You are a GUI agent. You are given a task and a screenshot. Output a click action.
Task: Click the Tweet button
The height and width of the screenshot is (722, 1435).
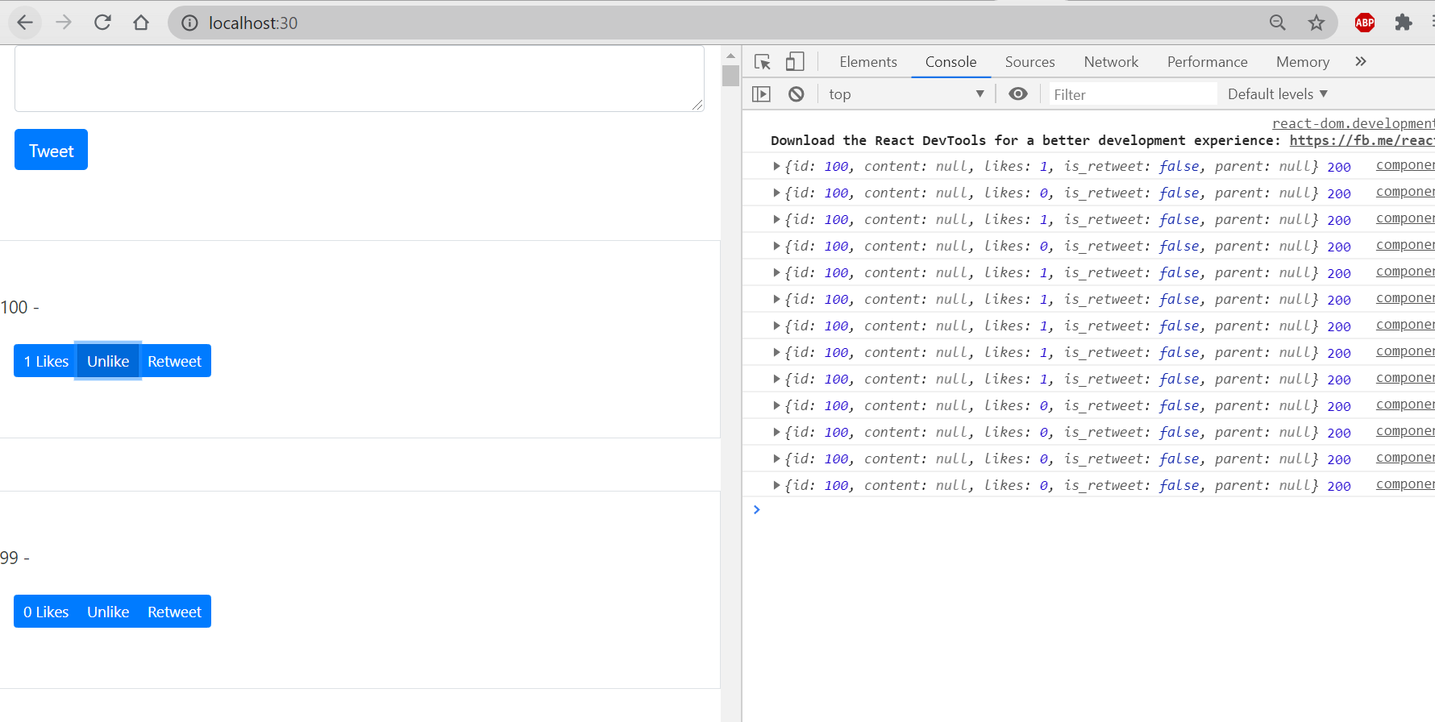(x=51, y=150)
